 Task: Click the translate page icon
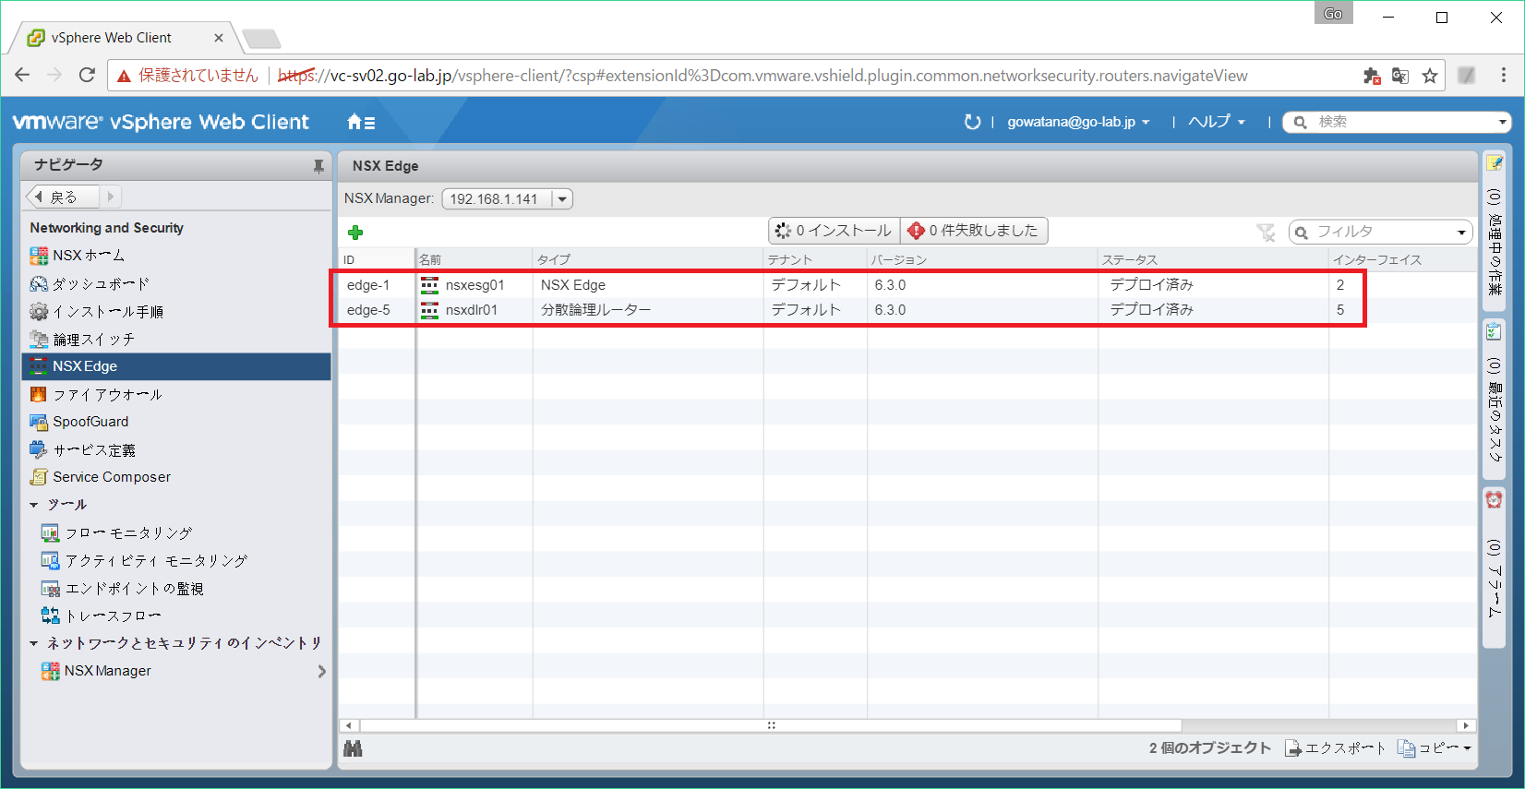(x=1400, y=76)
